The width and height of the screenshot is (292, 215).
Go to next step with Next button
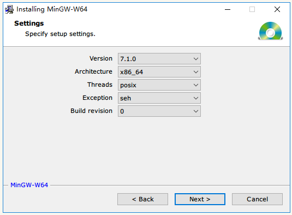tap(200, 199)
